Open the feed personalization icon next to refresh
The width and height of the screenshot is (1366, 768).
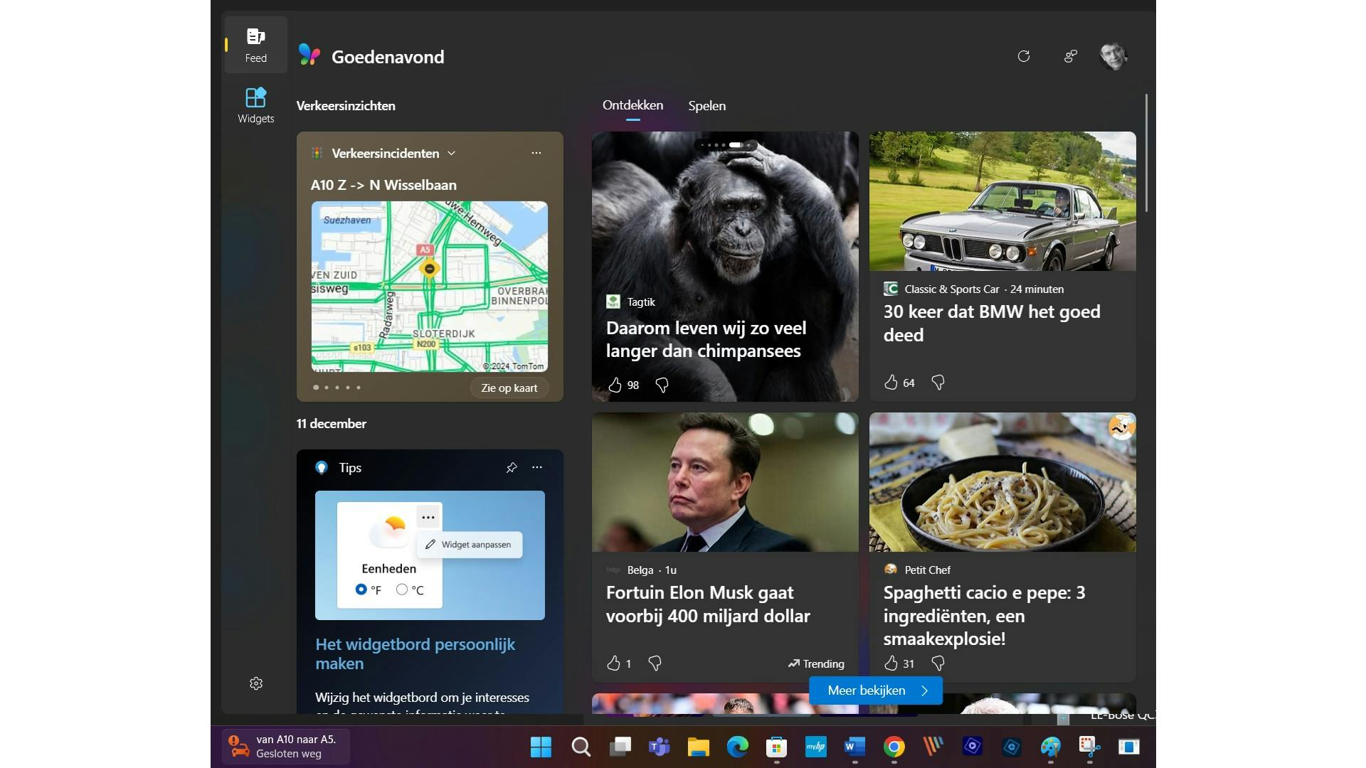(x=1070, y=56)
